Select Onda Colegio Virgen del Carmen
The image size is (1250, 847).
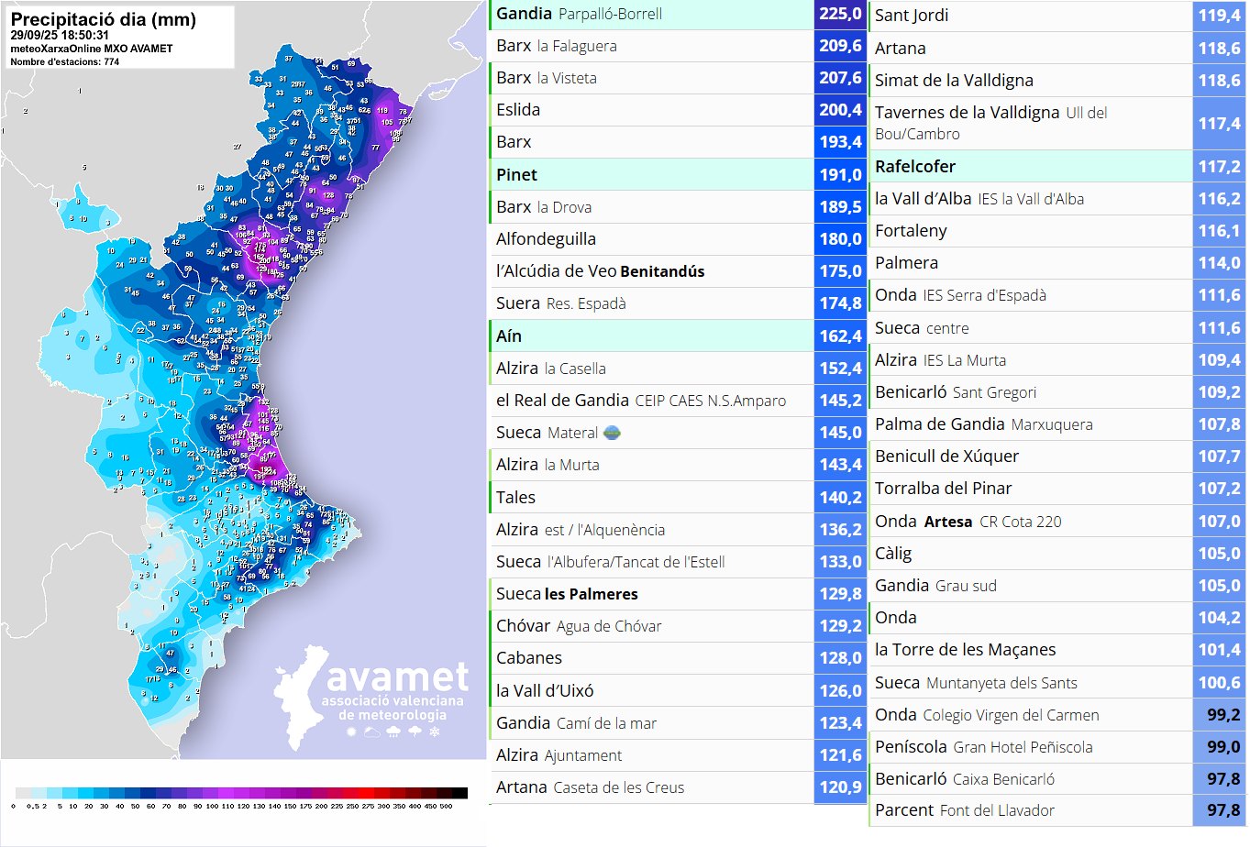point(1056,715)
